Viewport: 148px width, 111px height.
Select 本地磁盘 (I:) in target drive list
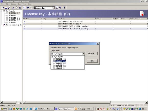[60, 68]
